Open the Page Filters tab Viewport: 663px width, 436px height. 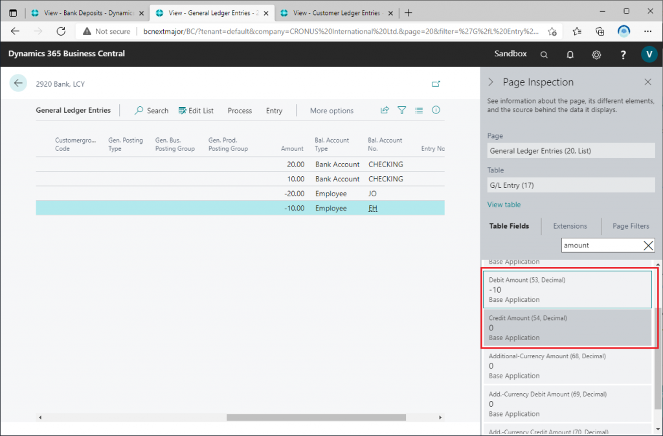[x=631, y=226]
